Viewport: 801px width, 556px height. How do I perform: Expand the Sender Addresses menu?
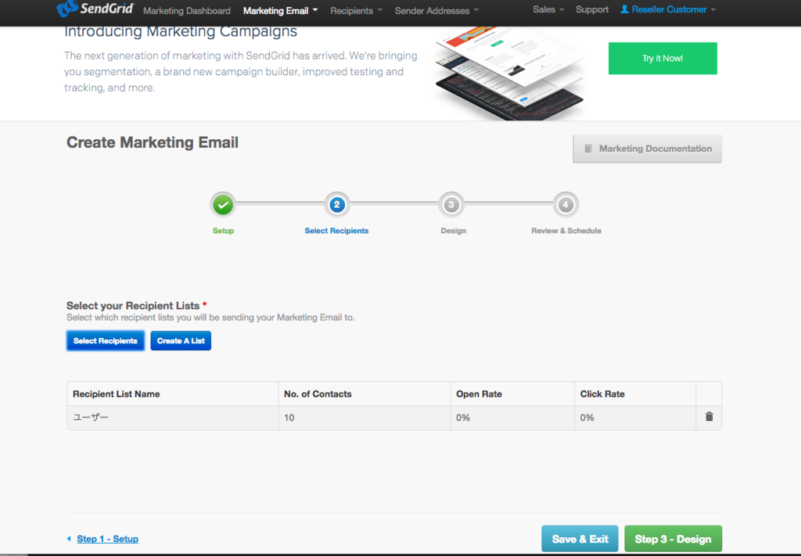(436, 11)
